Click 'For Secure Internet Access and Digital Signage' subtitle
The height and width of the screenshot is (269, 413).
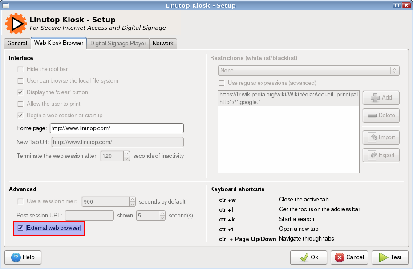pos(98,28)
